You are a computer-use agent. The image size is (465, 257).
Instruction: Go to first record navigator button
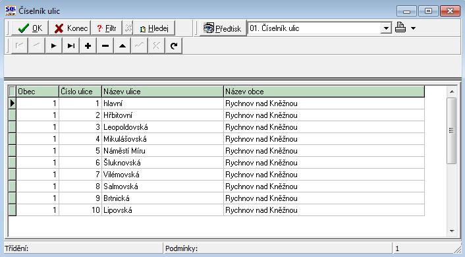[x=20, y=45]
